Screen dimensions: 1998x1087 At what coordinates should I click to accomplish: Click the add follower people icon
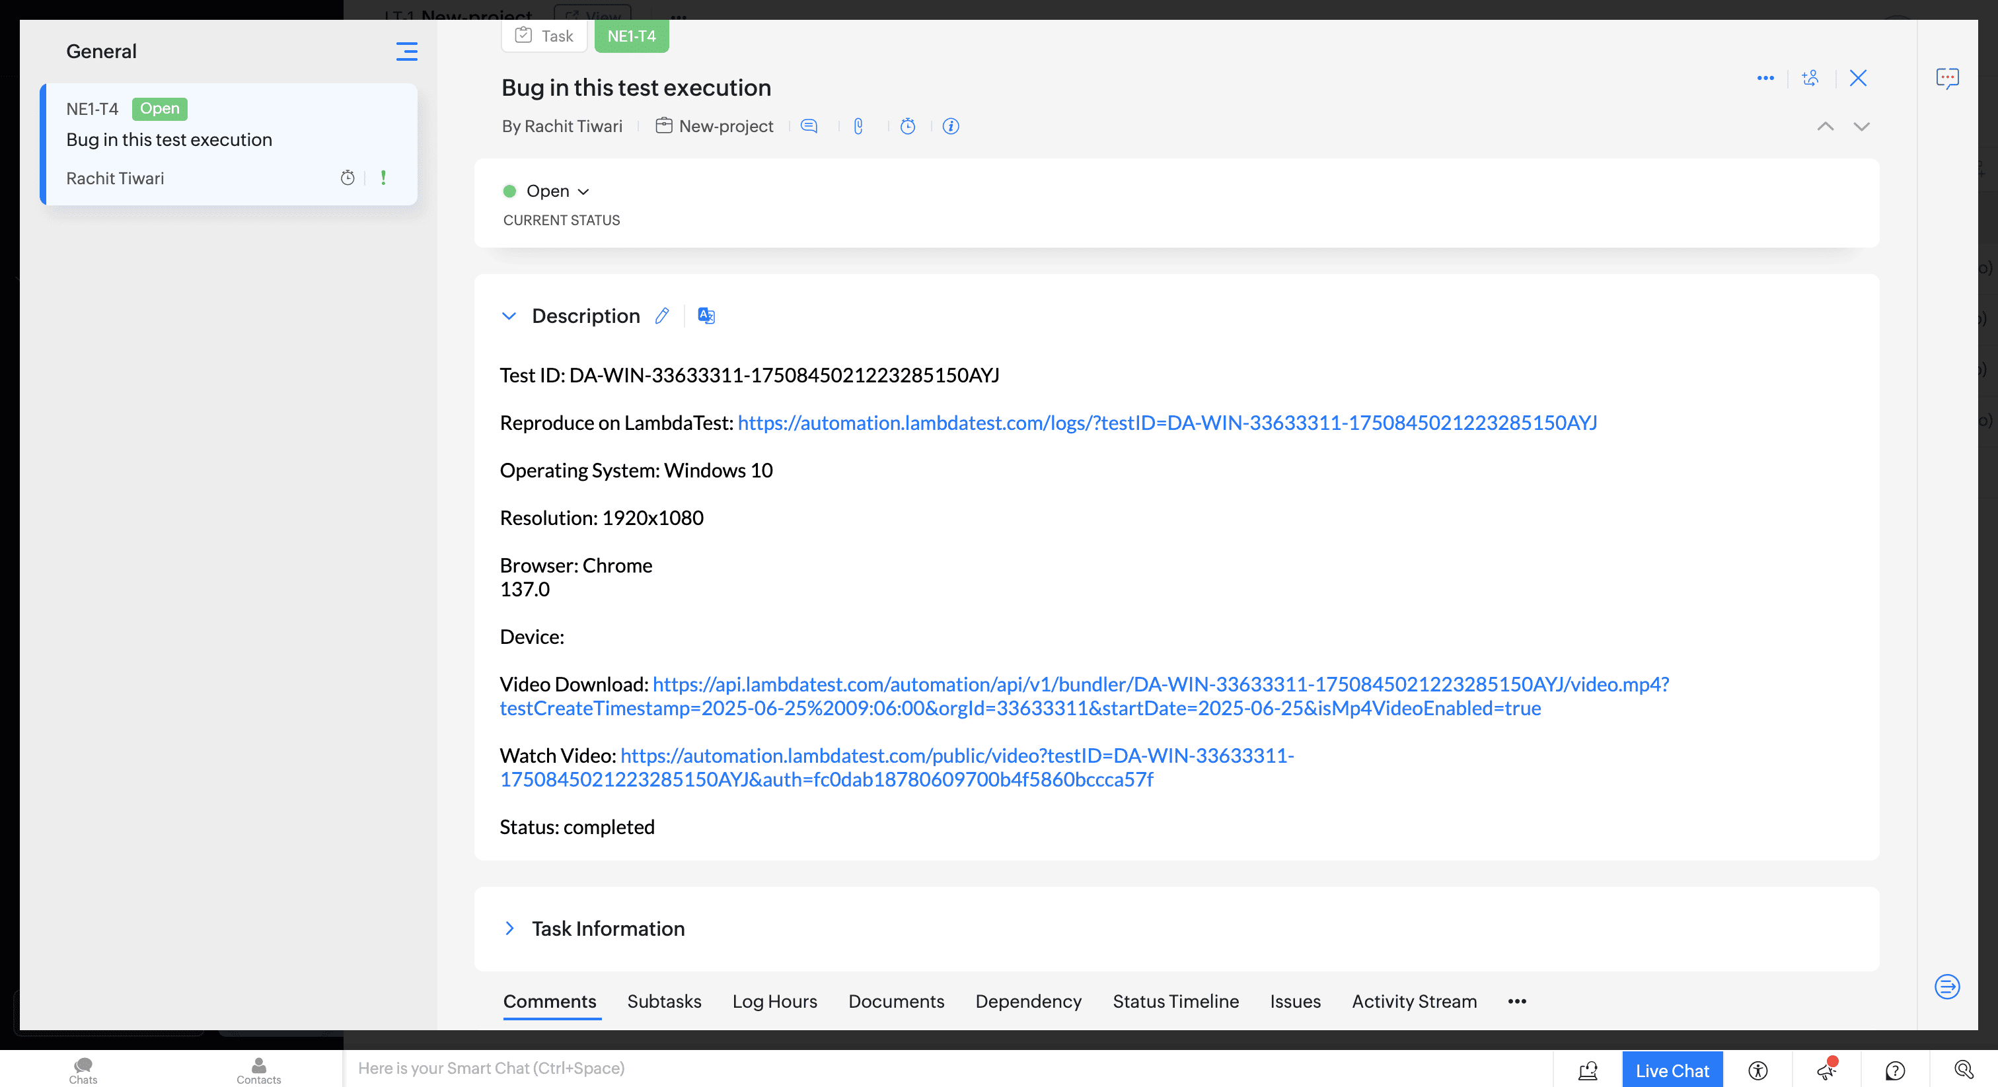click(x=1810, y=79)
